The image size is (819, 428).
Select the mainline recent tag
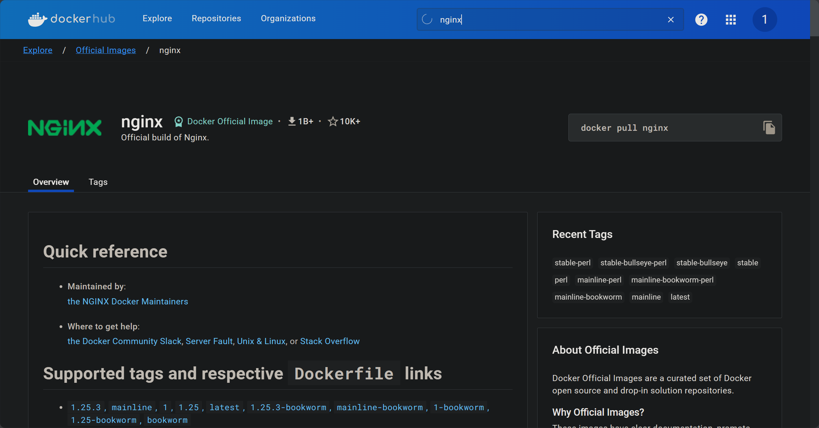[646, 297]
